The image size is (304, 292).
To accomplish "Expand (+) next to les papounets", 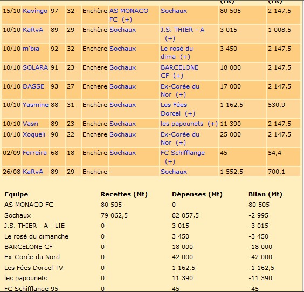I will pyautogui.click(x=212, y=124).
